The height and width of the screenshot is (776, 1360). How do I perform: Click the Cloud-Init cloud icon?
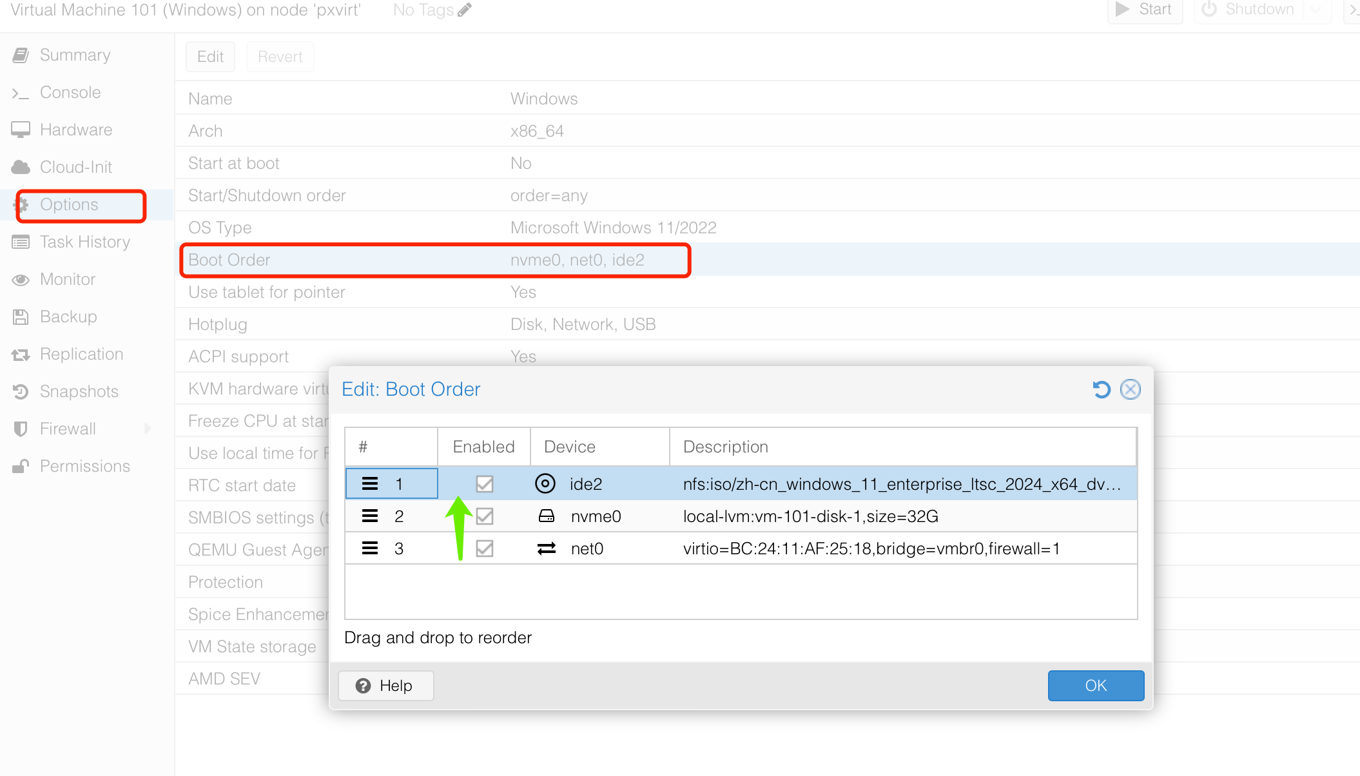coord(21,168)
